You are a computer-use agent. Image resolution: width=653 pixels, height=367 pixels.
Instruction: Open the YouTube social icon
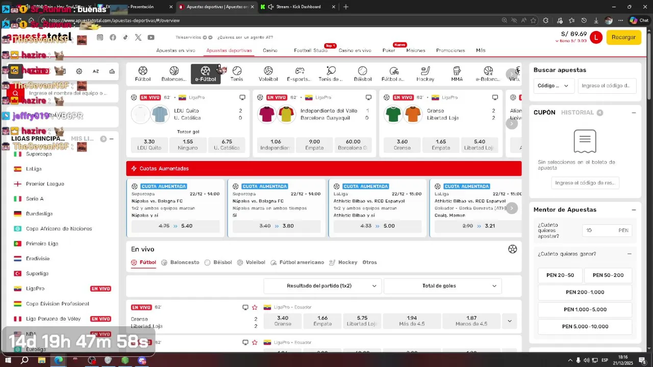click(151, 37)
